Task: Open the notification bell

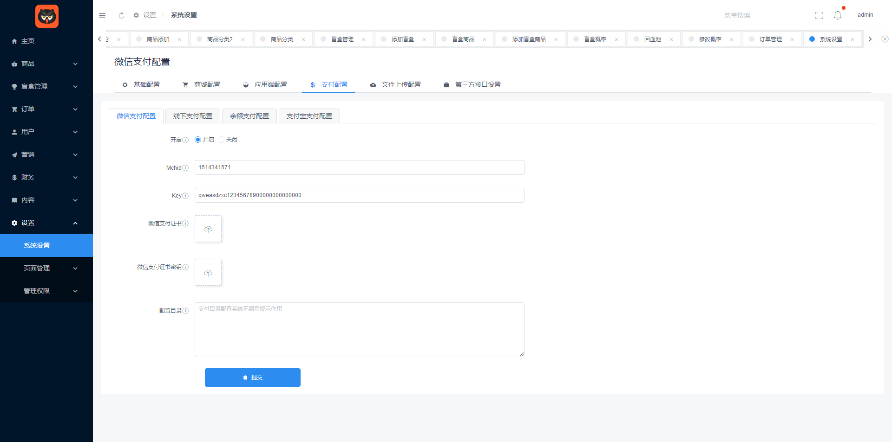Action: (x=837, y=15)
